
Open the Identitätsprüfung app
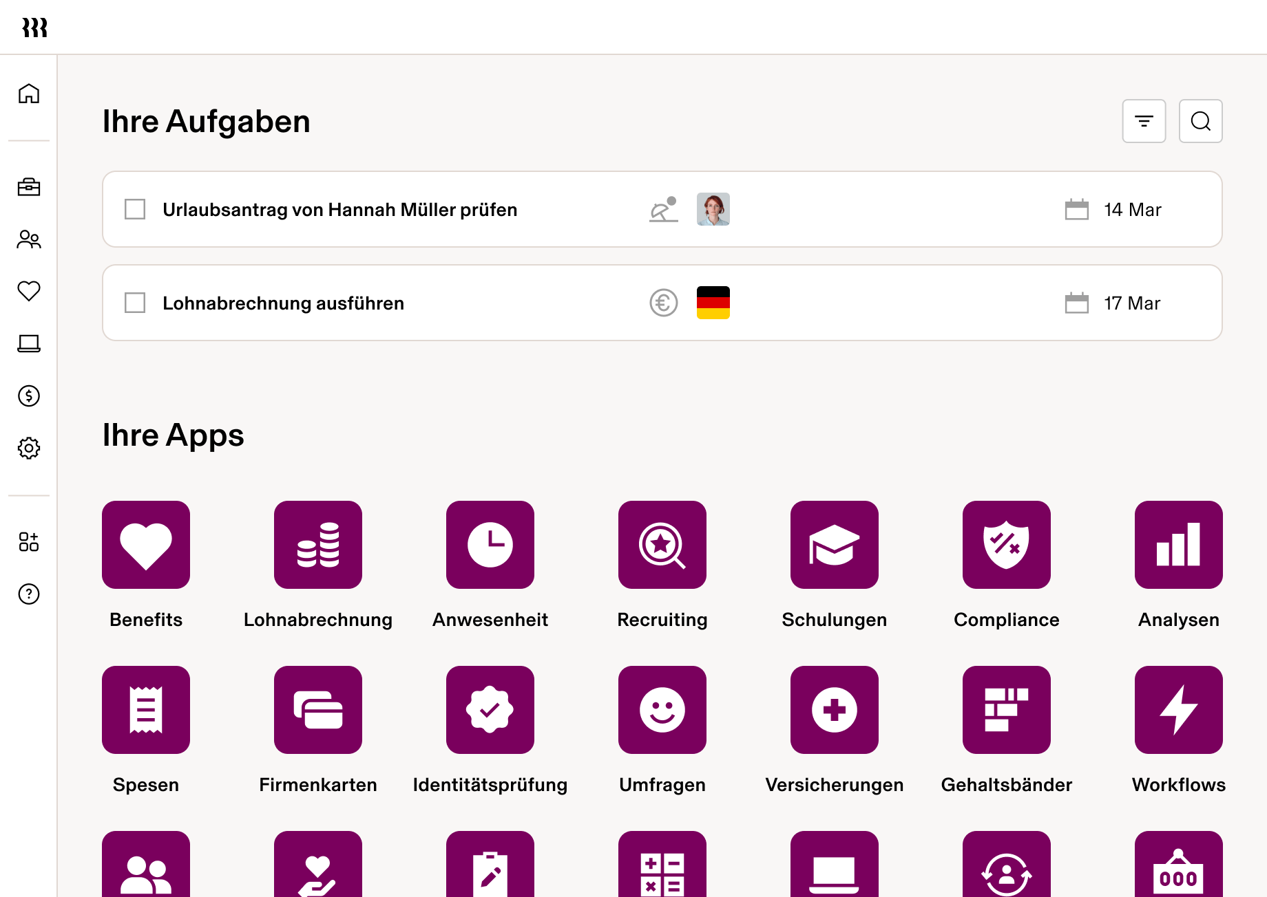(x=490, y=710)
